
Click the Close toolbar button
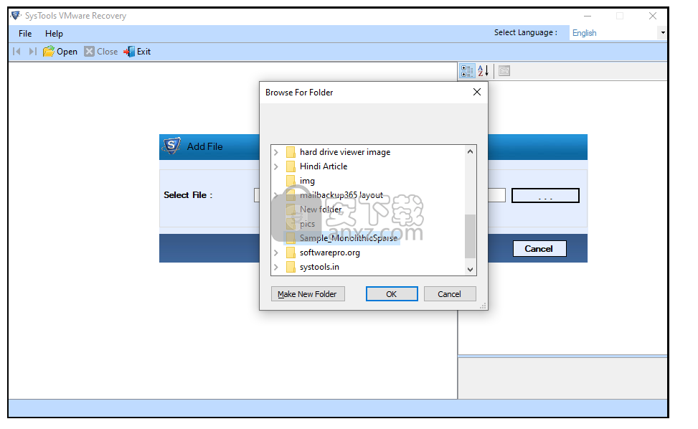pos(101,52)
